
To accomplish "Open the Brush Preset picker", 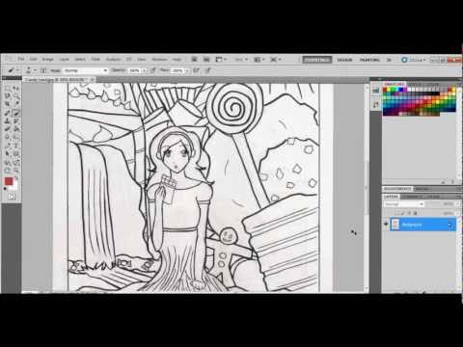I will [x=35, y=70].
